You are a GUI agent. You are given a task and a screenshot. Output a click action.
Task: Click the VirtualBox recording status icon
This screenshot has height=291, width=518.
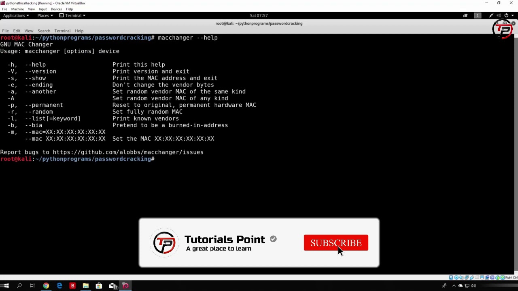coord(487,277)
